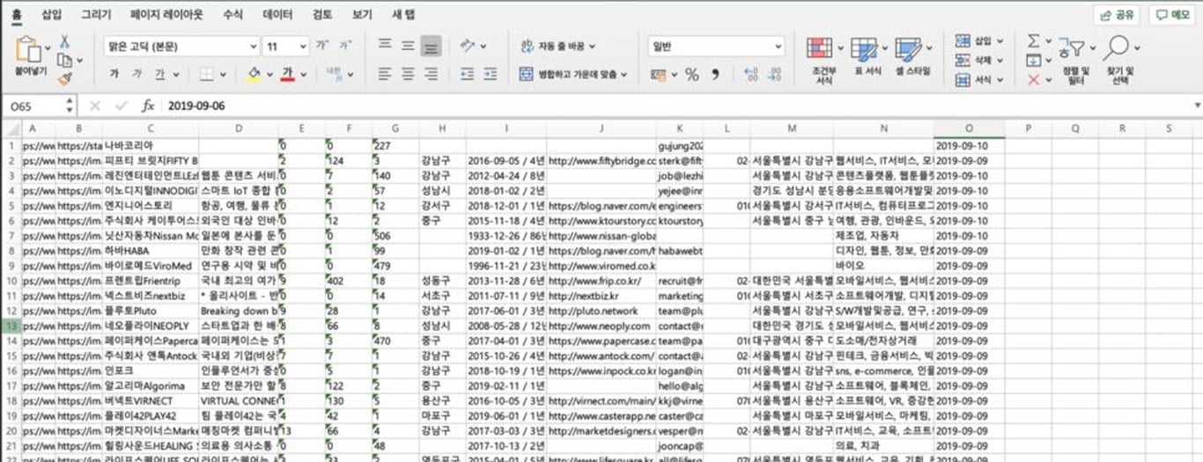Click the Fill down icon
This screenshot has width=1203, height=462.
pyautogui.click(x=1034, y=60)
